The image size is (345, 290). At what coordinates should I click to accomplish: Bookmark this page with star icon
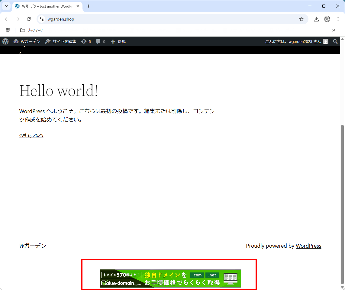click(x=301, y=19)
